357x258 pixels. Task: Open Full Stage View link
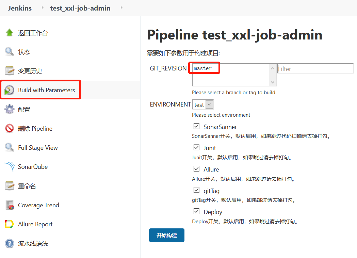click(x=38, y=148)
